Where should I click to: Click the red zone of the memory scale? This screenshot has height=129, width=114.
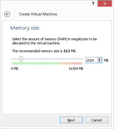pos(77,63)
